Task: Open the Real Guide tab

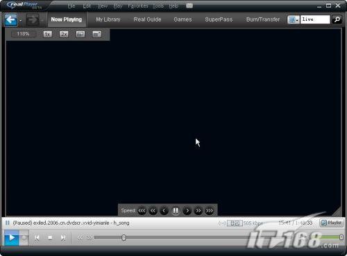Action: pos(147,19)
